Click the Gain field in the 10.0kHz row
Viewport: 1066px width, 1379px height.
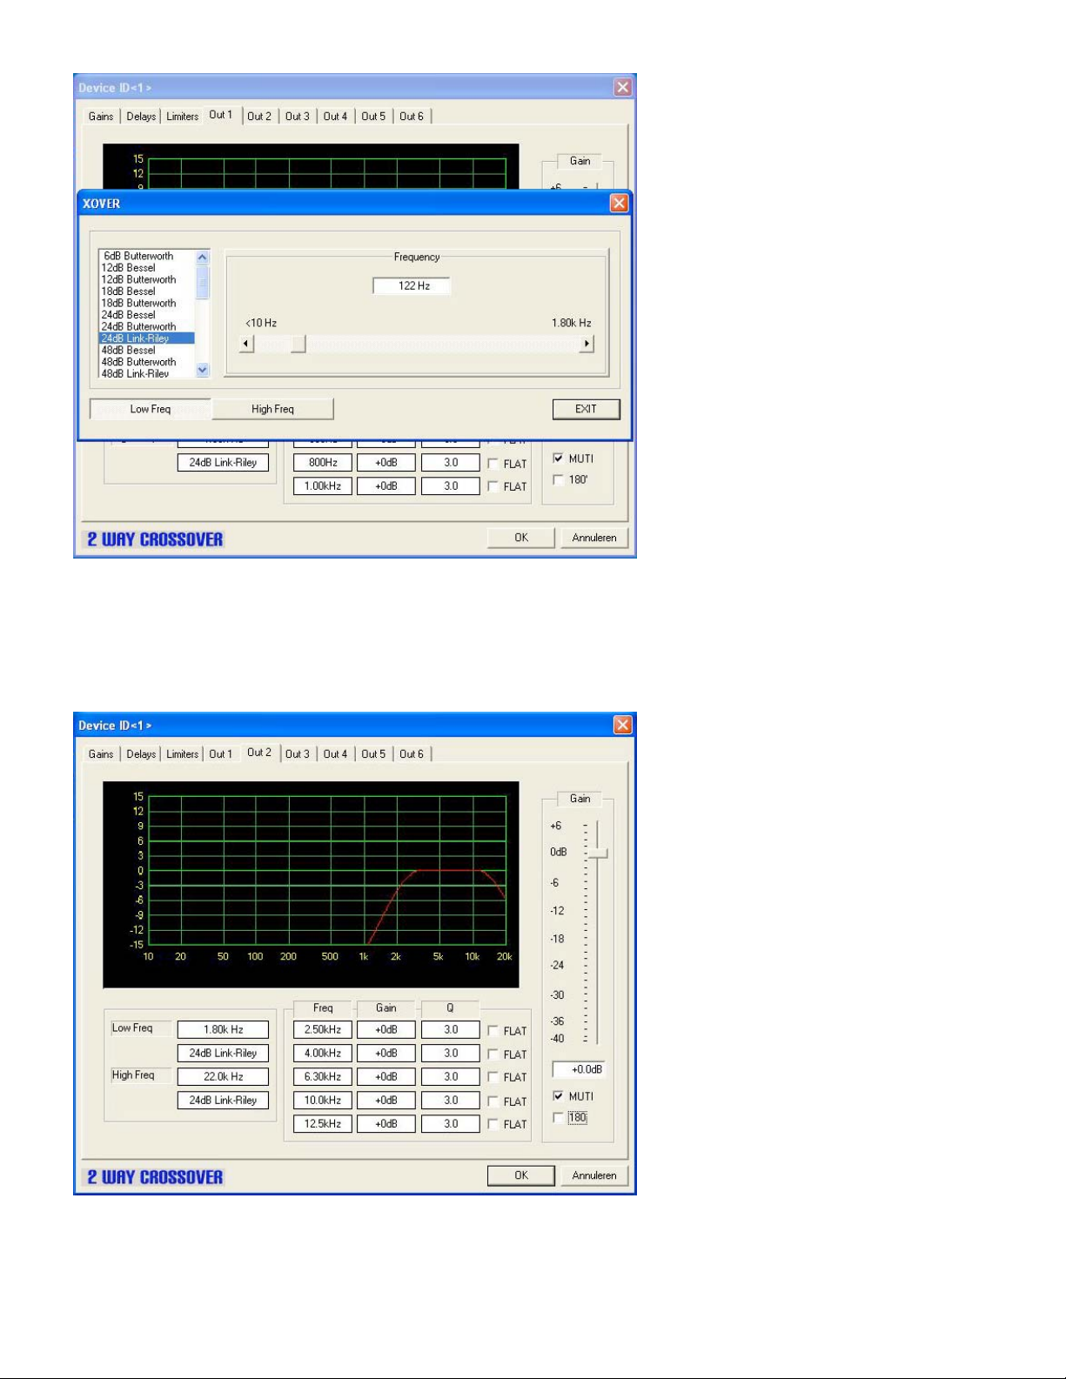(386, 1101)
